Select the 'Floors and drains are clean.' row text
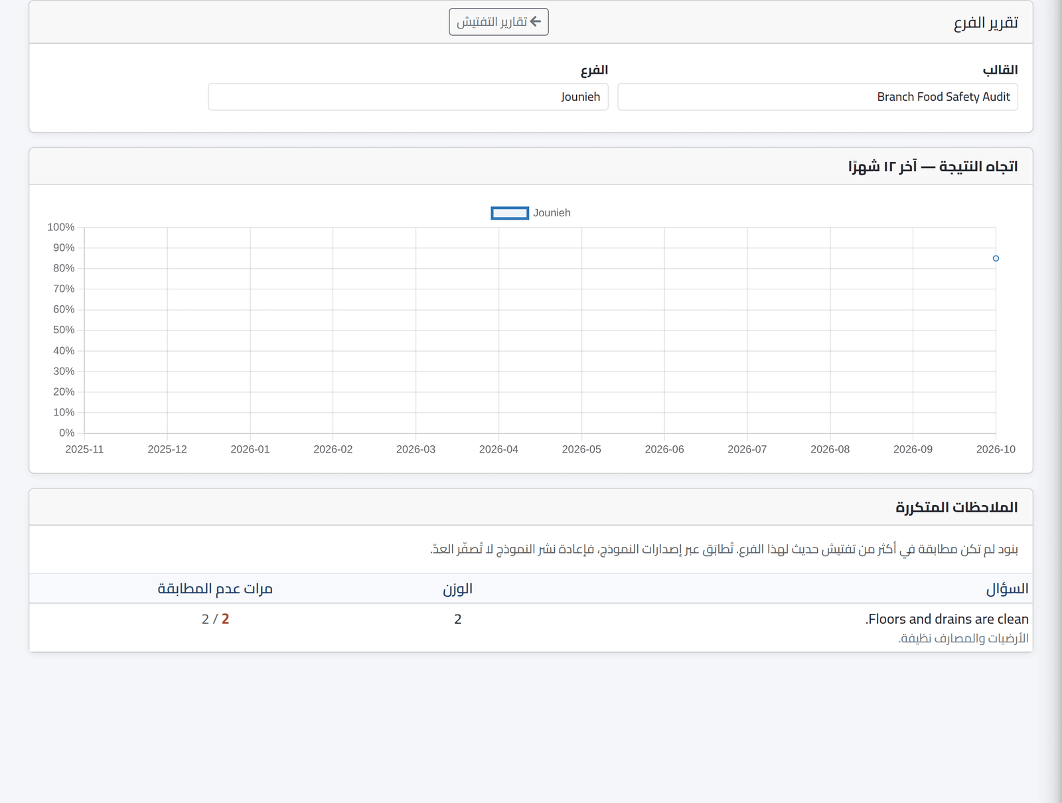 coord(947,619)
